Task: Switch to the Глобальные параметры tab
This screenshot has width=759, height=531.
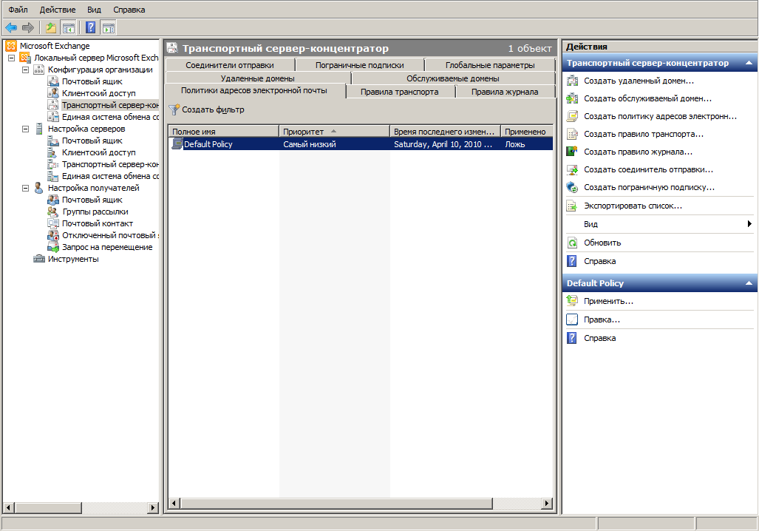Action: [x=490, y=65]
